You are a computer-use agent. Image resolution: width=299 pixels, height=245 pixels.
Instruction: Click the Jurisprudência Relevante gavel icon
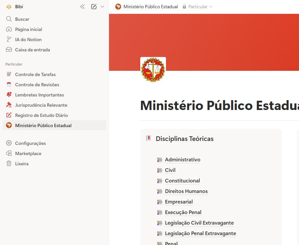[9, 105]
